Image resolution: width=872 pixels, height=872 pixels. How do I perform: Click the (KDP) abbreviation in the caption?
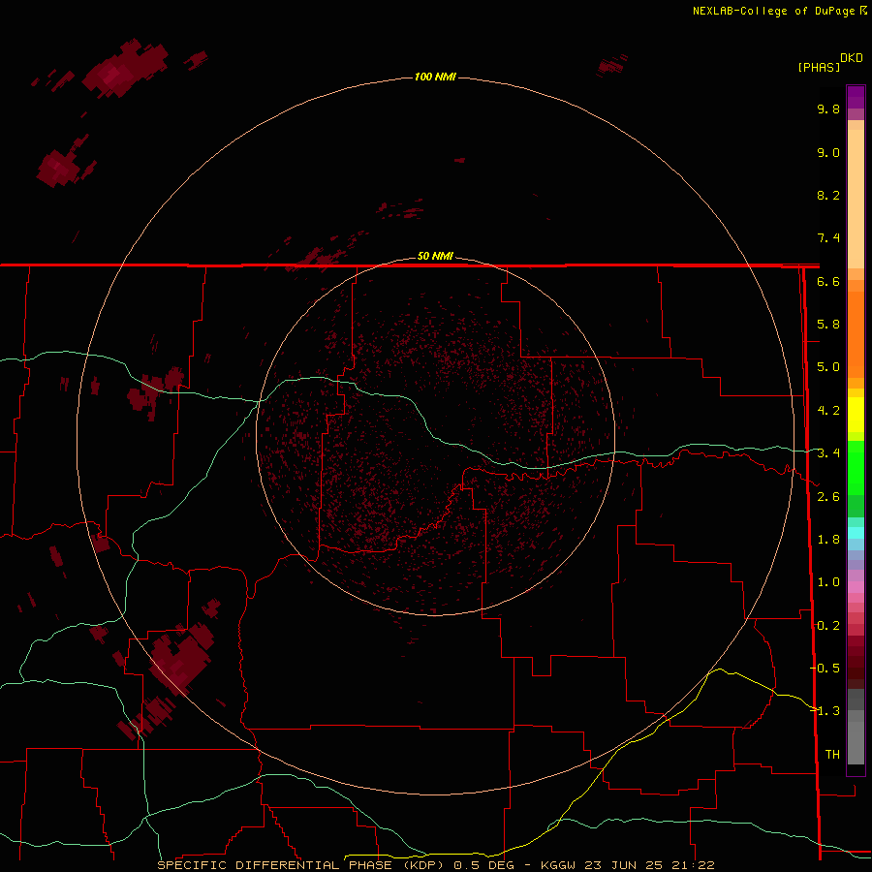pos(423,865)
